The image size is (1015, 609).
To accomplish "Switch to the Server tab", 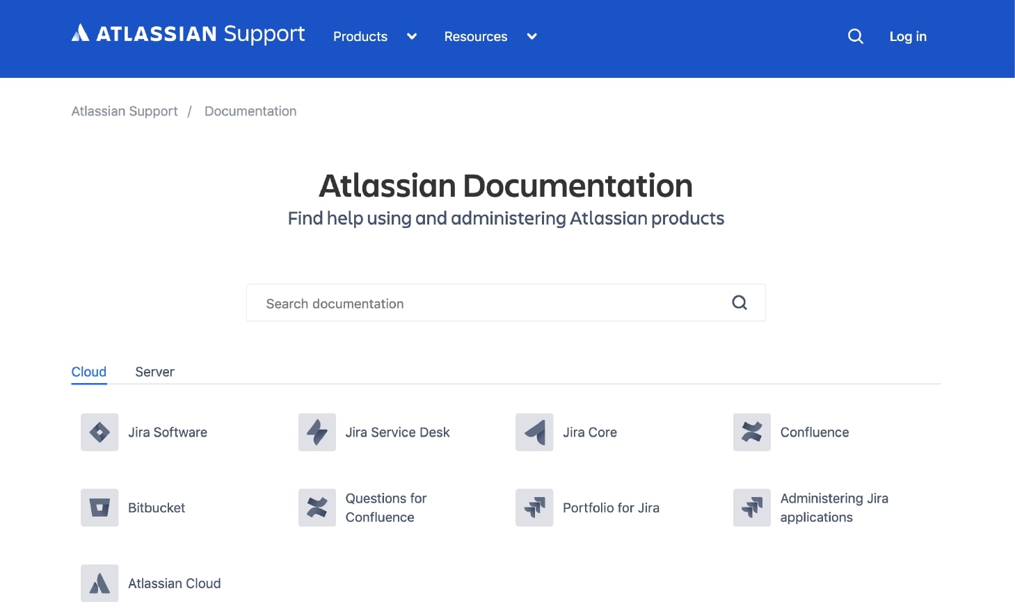I will [x=154, y=372].
